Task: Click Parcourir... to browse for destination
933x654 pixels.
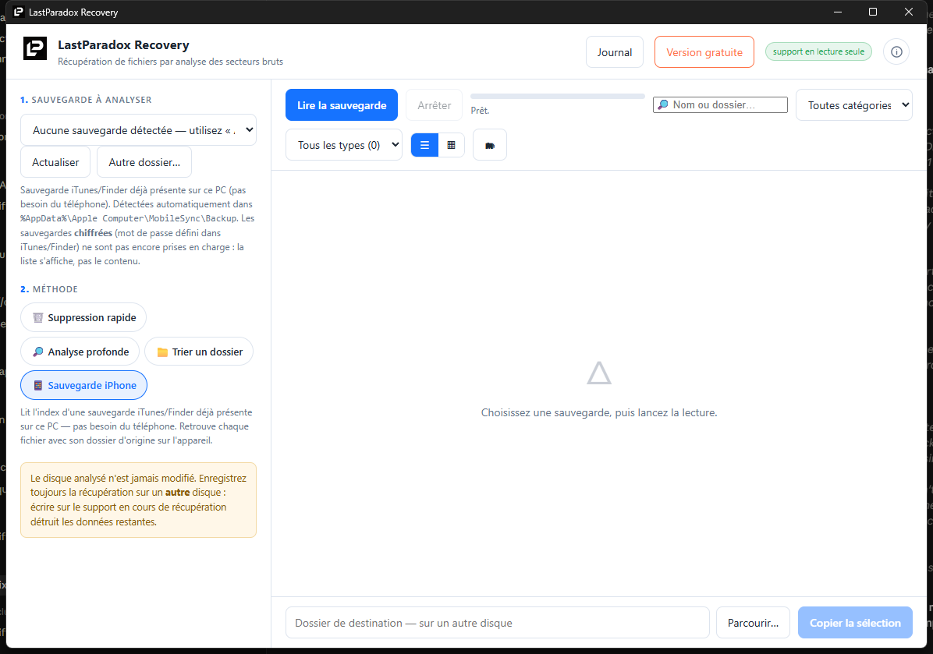Action: (x=753, y=623)
